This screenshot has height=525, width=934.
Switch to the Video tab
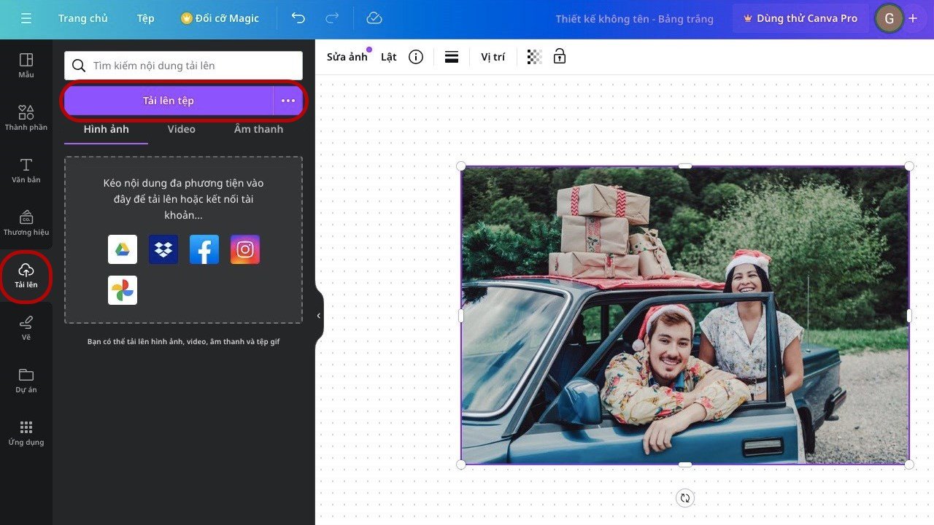coord(181,129)
